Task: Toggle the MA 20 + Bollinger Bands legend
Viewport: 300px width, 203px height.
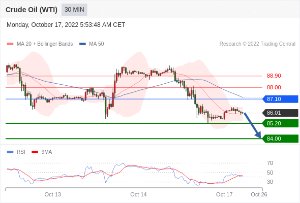Action: pyautogui.click(x=40, y=44)
